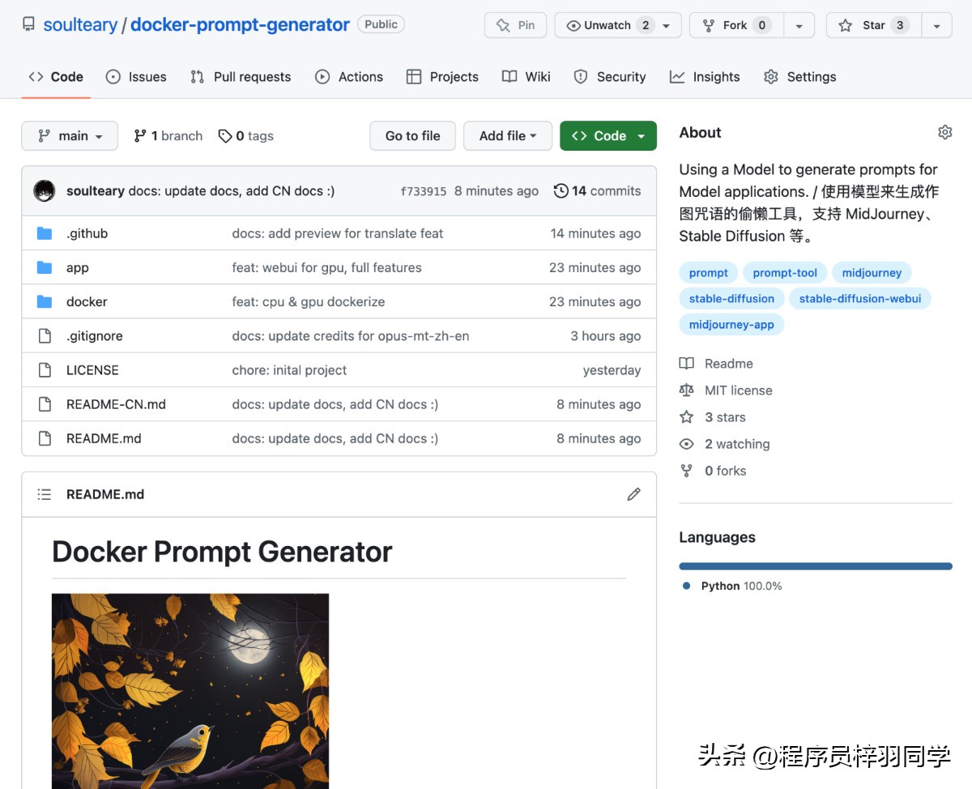
Task: Expand the Add file dropdown
Action: [x=507, y=136]
